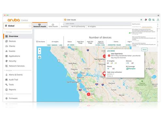This screenshot has height=127, width=163.
Task: Click FAILED under Clients column
Action: coord(119,45)
